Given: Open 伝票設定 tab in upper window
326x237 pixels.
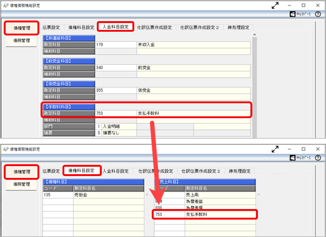Looking at the screenshot, I should (x=51, y=27).
